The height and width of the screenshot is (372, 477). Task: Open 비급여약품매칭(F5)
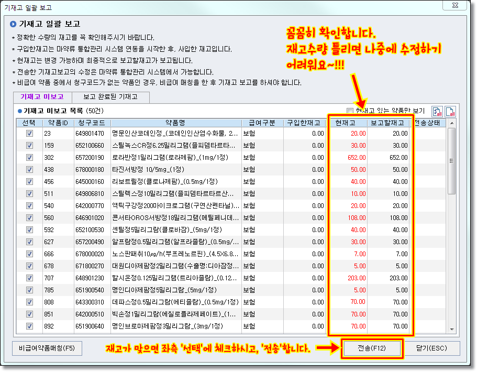[x=47, y=348]
